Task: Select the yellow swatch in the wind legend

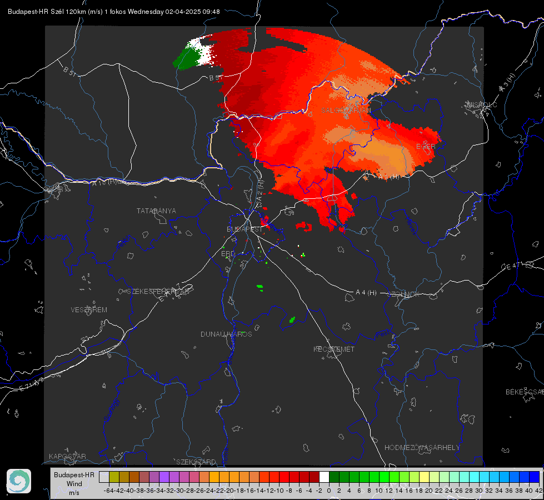Action: point(424,477)
